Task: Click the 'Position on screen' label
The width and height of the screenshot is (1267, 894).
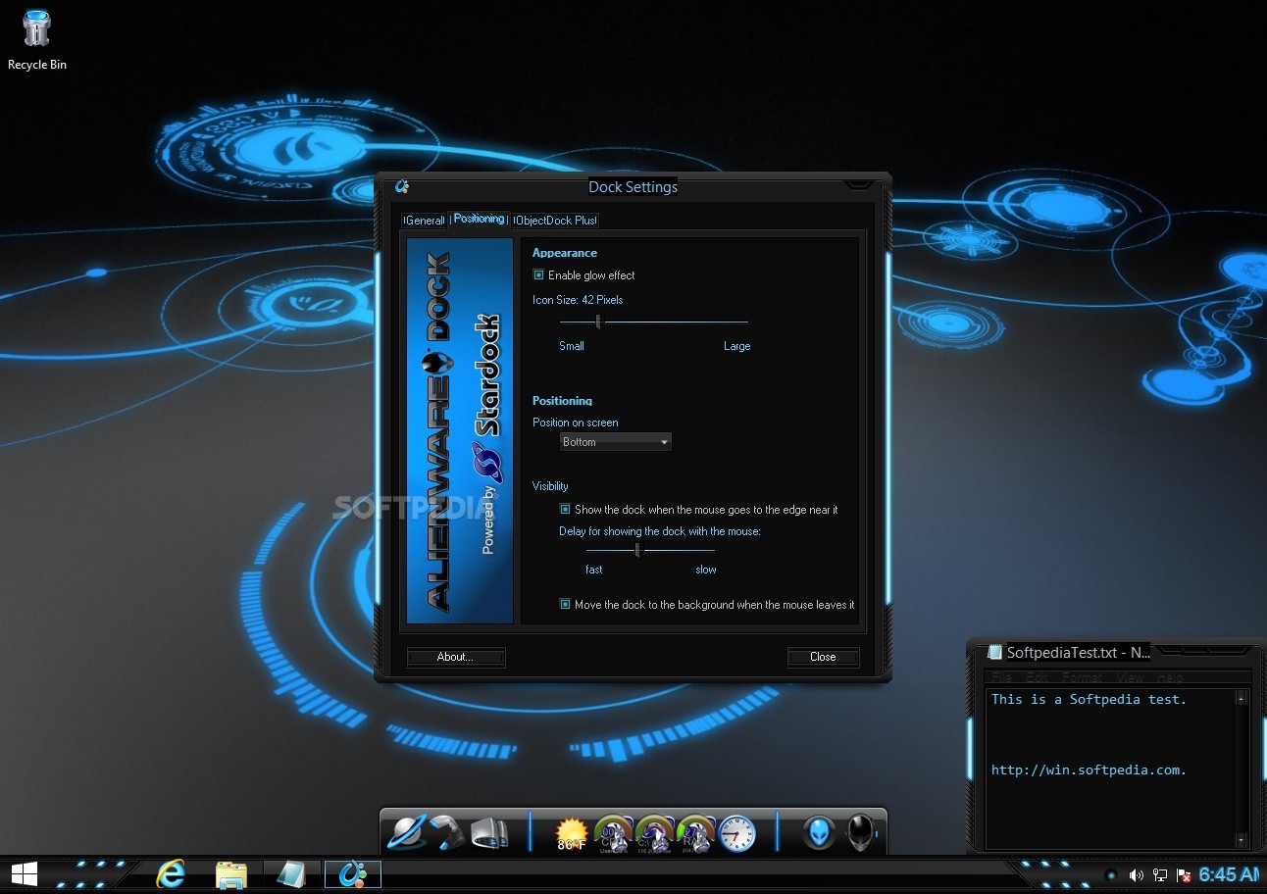Action: [x=576, y=422]
